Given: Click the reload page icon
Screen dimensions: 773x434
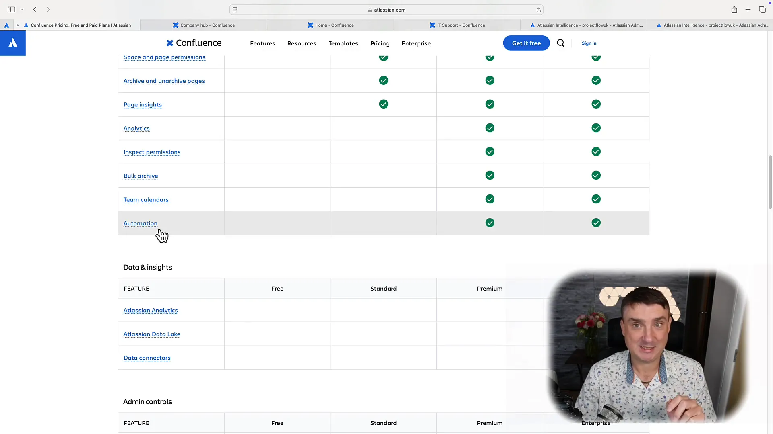Looking at the screenshot, I should coord(538,10).
